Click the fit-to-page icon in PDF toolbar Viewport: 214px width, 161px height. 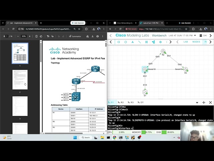[x=36, y=36]
